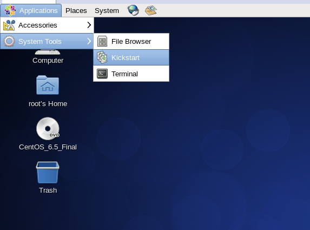Image resolution: width=310 pixels, height=230 pixels.
Task: Open the System menu
Action: tap(107, 11)
